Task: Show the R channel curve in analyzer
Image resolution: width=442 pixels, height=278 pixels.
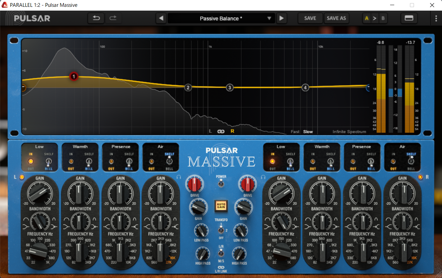Action: click(x=232, y=131)
